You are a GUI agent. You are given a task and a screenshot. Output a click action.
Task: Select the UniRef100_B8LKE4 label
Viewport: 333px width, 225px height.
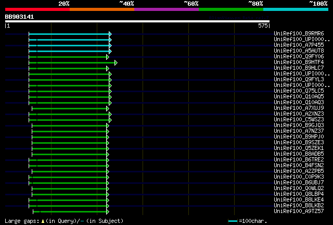(299, 200)
